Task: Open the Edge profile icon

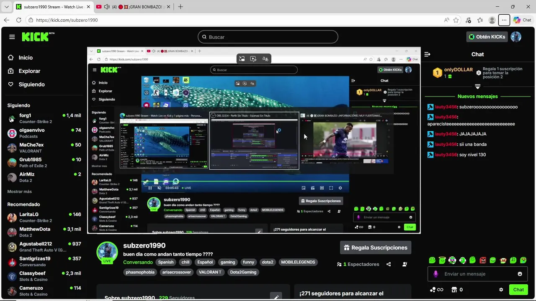Action: pos(492,20)
